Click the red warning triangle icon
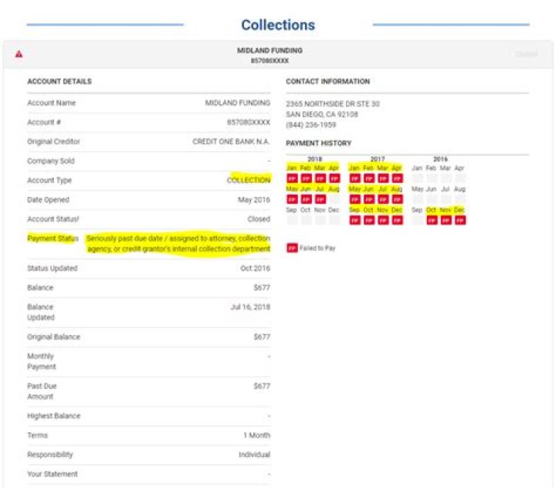556x491 pixels. coord(19,54)
